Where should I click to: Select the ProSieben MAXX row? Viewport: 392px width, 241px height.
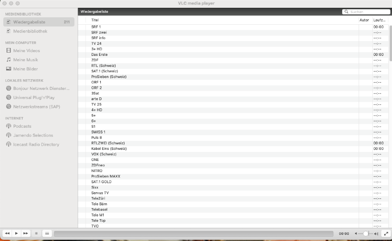coord(233,177)
